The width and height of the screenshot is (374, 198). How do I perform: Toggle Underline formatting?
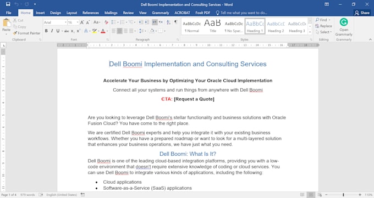tap(58, 31)
